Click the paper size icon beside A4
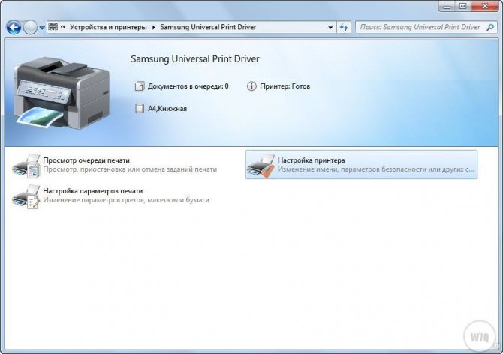 [x=140, y=109]
